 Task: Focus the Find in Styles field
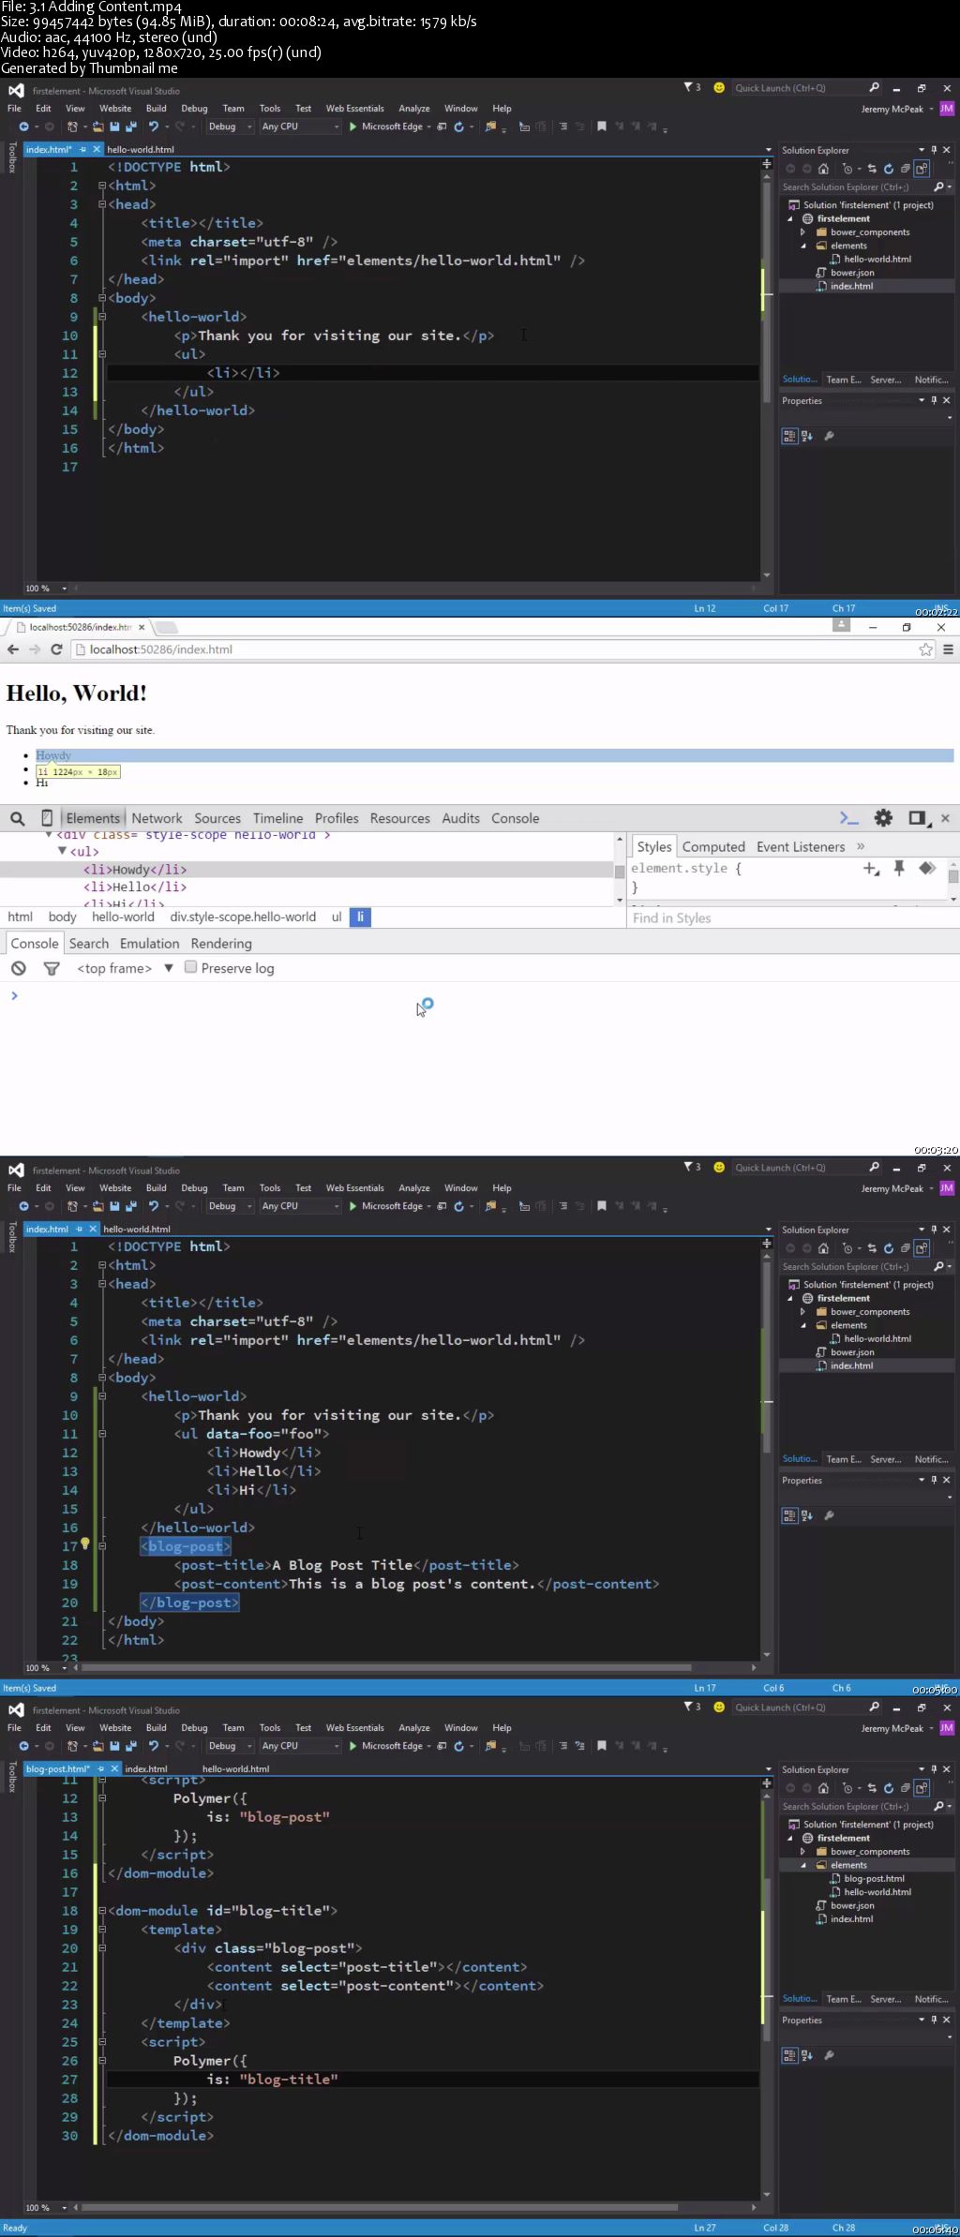[x=792, y=917]
